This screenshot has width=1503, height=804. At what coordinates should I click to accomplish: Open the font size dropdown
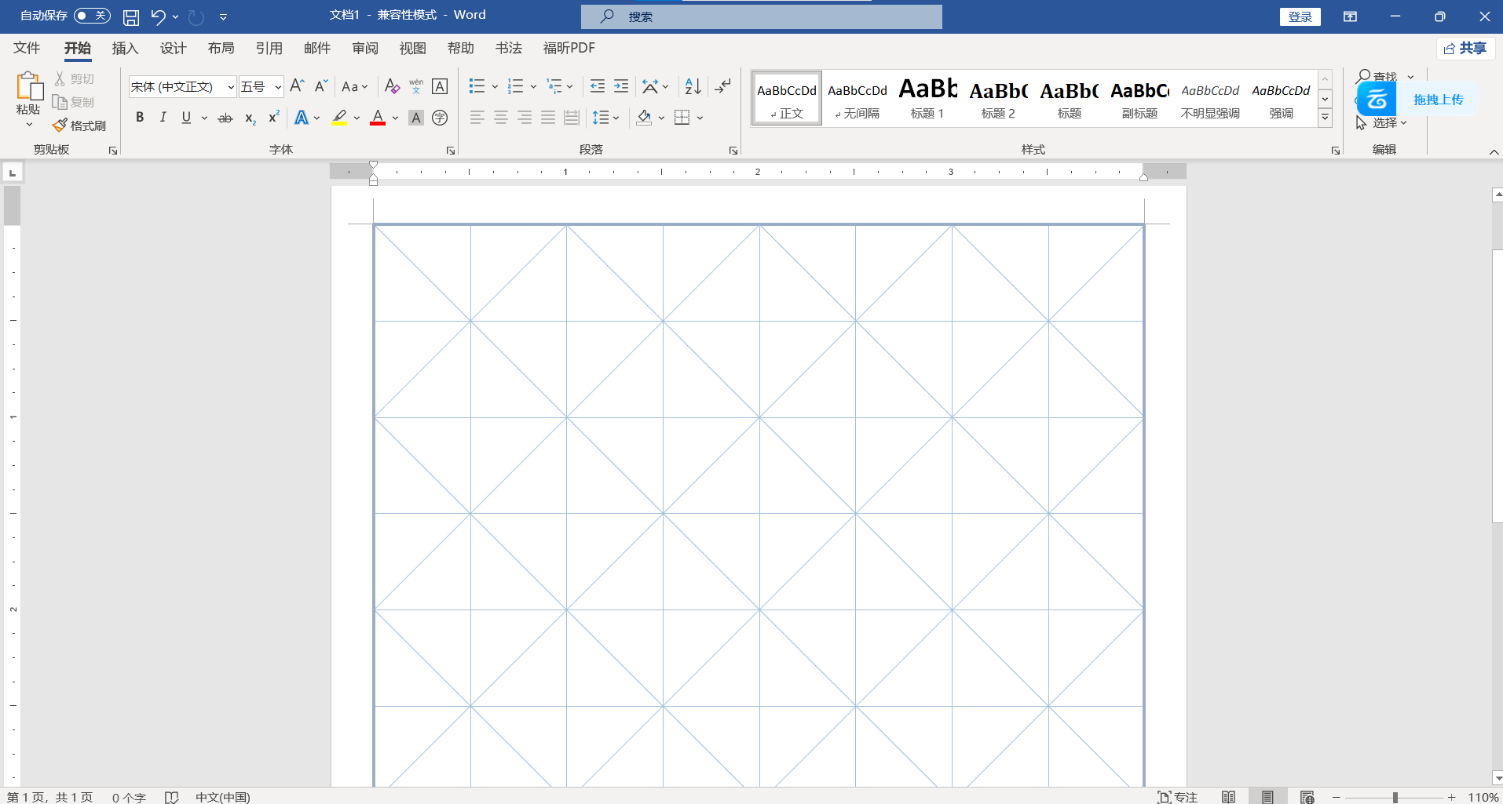coord(278,87)
